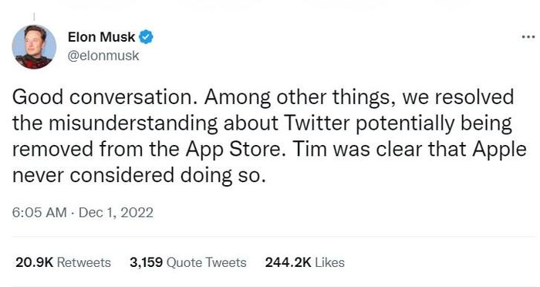This screenshot has height=287, width=540.
Task: Click the word "Twitter" in the tweet
Action: tap(316, 123)
